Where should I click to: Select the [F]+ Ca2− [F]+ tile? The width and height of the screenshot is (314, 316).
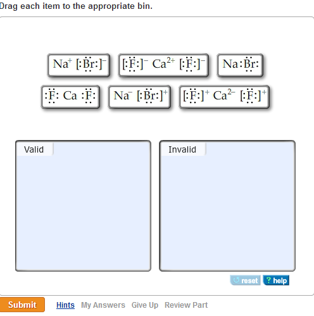pyautogui.click(x=224, y=97)
